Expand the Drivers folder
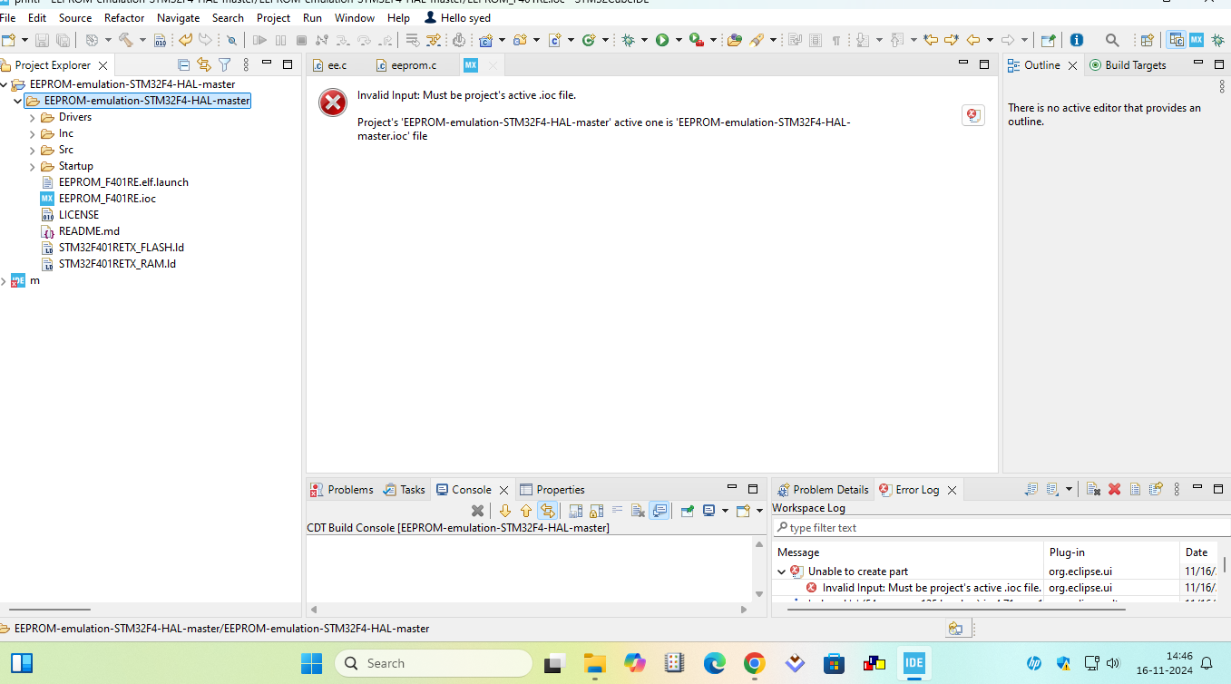The width and height of the screenshot is (1231, 684). coord(34,116)
